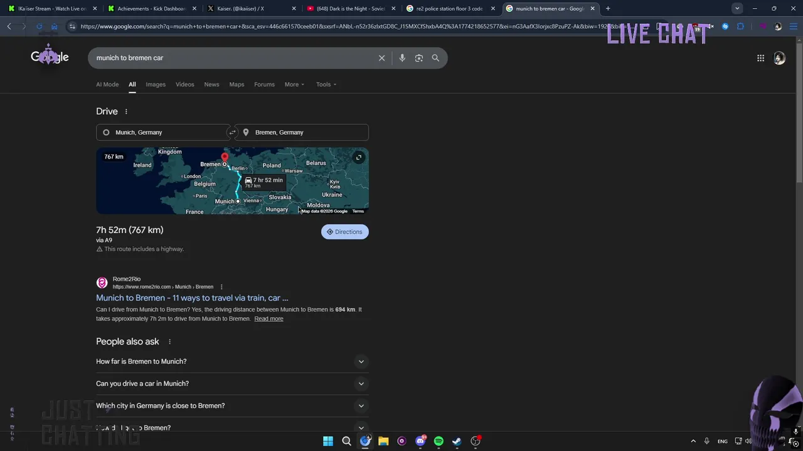Open Rome2Rio result options menu
Screen dimensions: 803x451
[221, 287]
